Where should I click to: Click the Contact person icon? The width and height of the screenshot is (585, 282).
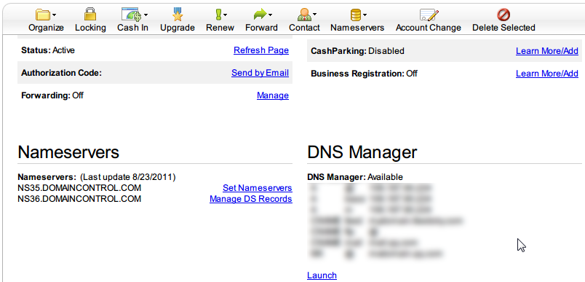click(x=304, y=15)
